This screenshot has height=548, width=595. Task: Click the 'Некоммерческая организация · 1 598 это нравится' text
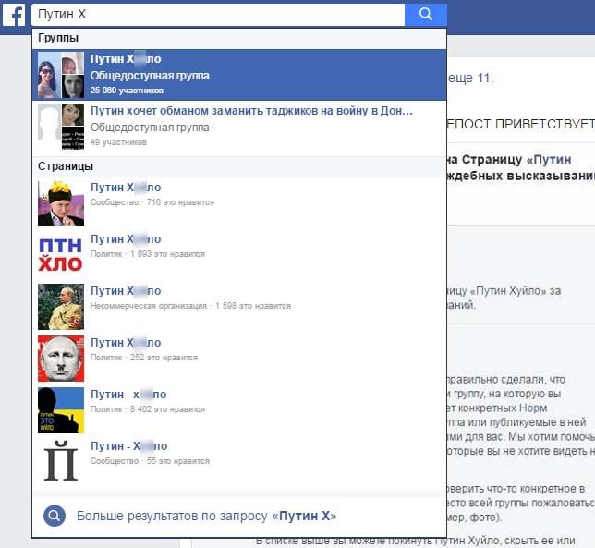point(190,306)
